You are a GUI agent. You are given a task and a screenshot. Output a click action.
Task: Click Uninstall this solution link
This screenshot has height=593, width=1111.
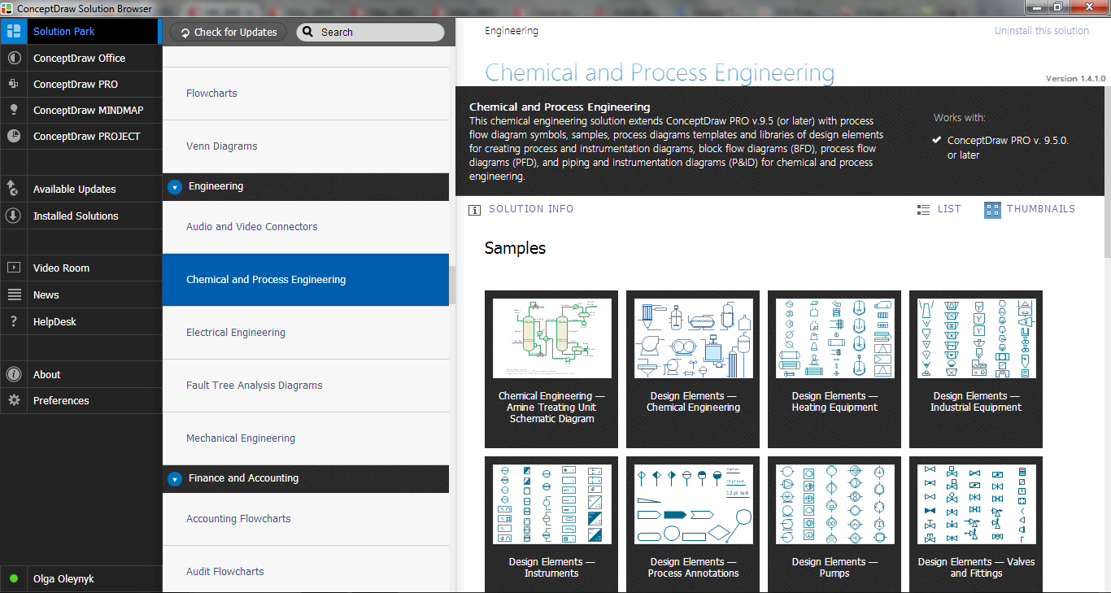coord(1041,31)
